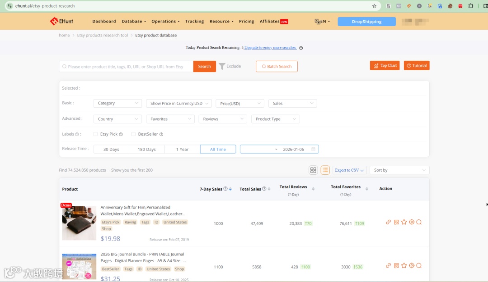
Task: Bookmark the page with the address bar star
Action: (x=374, y=6)
